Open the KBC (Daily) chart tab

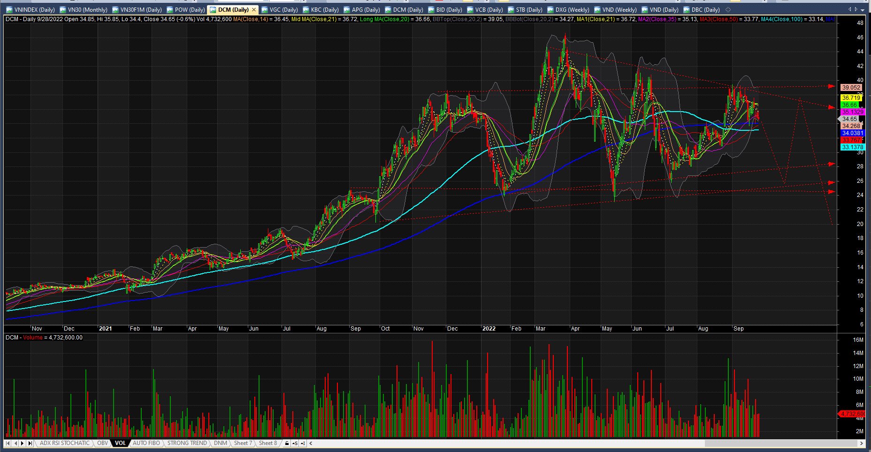[321, 9]
